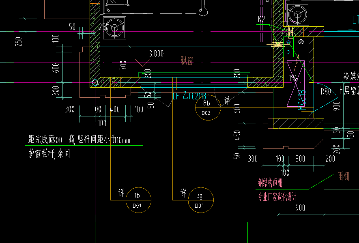Click the 1% slope label
The image size is (359, 243).
point(293,79)
